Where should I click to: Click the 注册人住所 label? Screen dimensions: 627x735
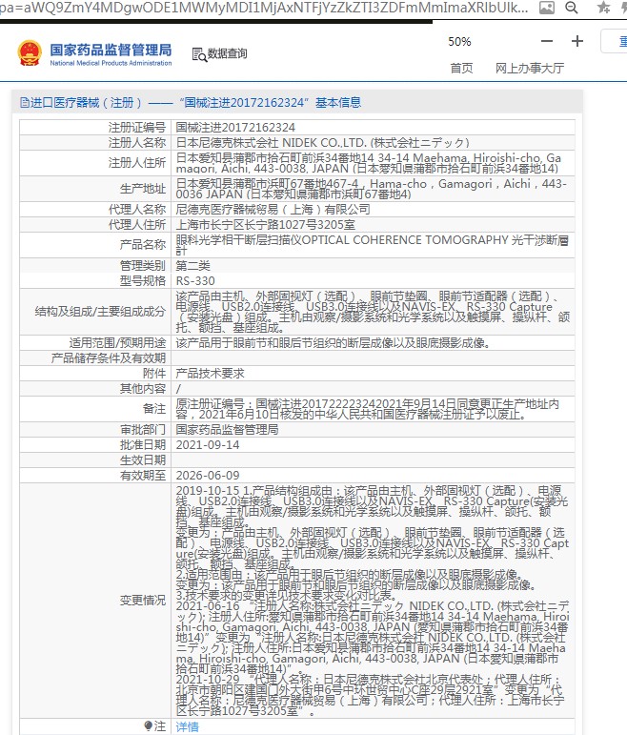click(x=137, y=163)
